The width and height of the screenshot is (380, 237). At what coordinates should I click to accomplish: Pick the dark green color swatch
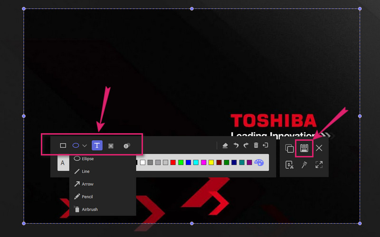click(227, 163)
